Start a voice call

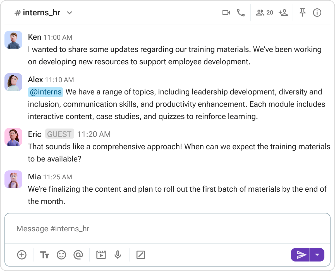(x=241, y=13)
